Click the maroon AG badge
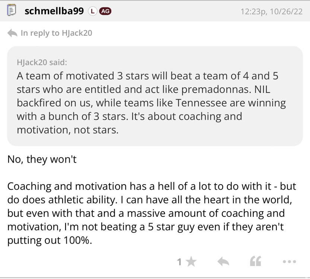Image resolution: width=310 pixels, height=279 pixels. pos(105,11)
